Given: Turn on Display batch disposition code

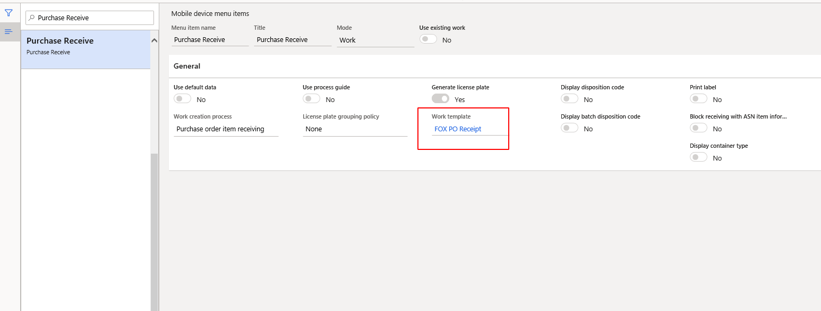Looking at the screenshot, I should [x=569, y=128].
